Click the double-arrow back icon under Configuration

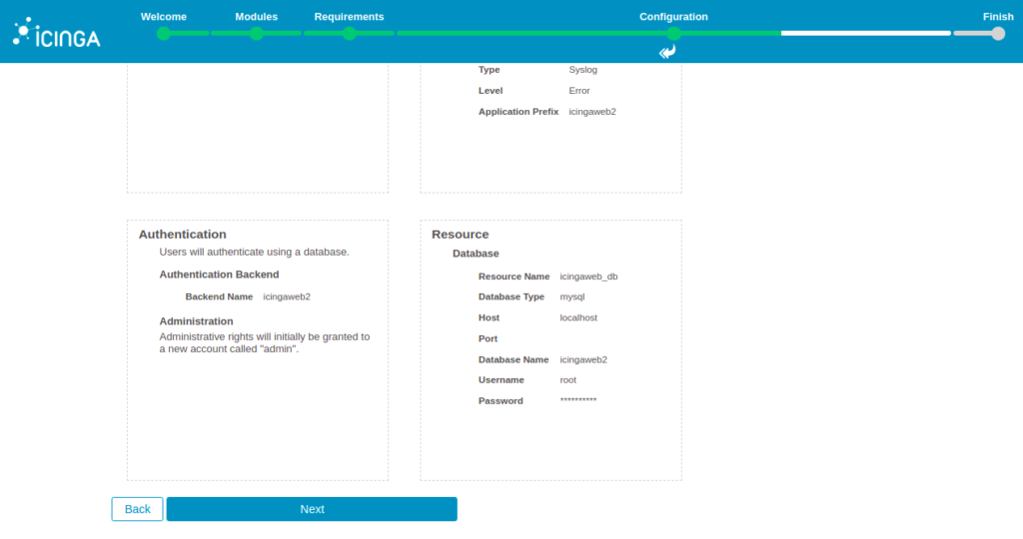pos(667,52)
